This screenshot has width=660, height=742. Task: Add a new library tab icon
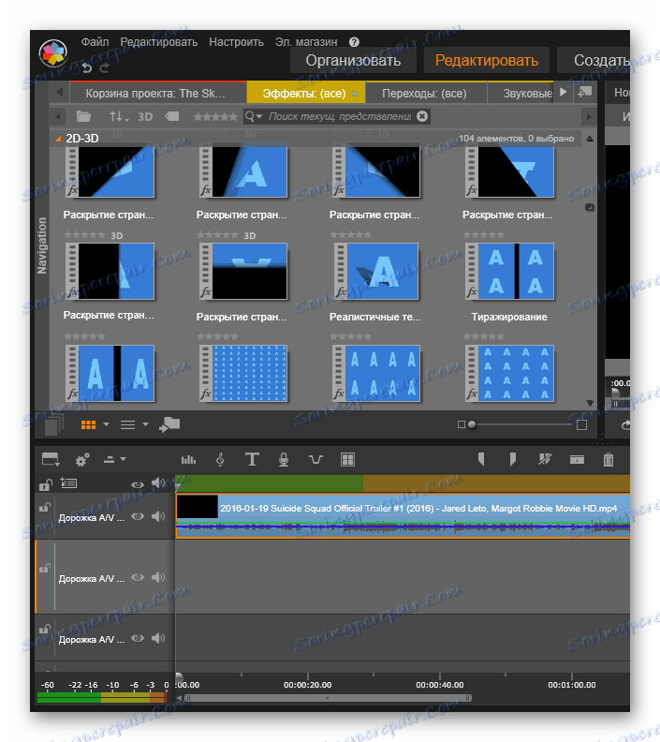[585, 92]
